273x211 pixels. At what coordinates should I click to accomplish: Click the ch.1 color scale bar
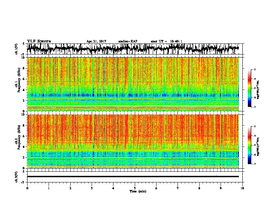pos(249,88)
